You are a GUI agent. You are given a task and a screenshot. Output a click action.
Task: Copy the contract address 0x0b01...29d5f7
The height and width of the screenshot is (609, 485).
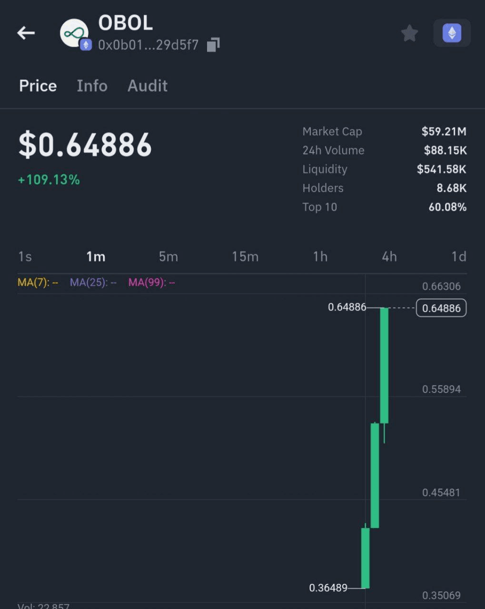[213, 45]
